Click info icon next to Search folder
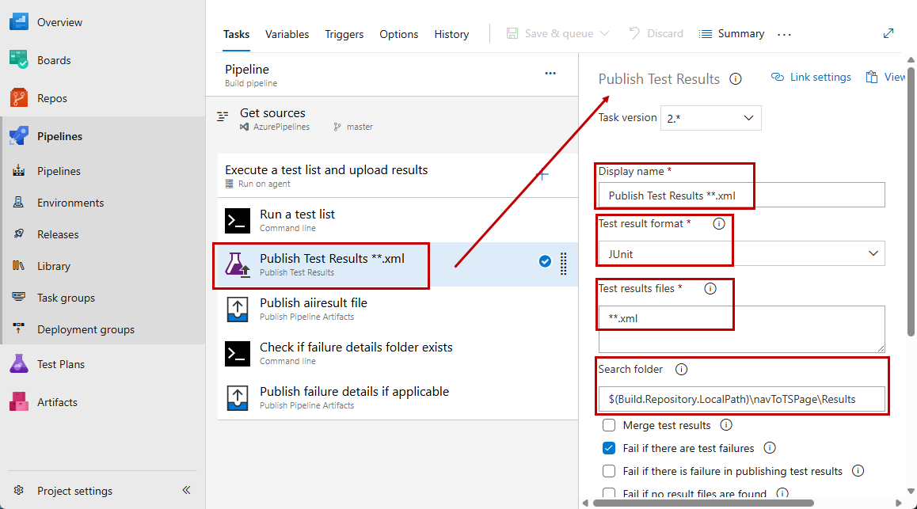917x509 pixels. (681, 370)
